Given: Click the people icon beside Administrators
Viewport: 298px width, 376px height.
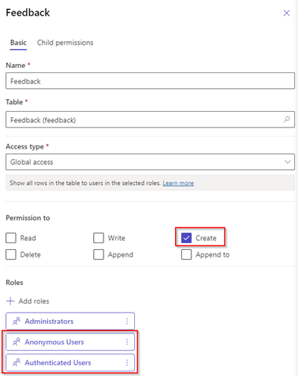Looking at the screenshot, I should (16, 321).
